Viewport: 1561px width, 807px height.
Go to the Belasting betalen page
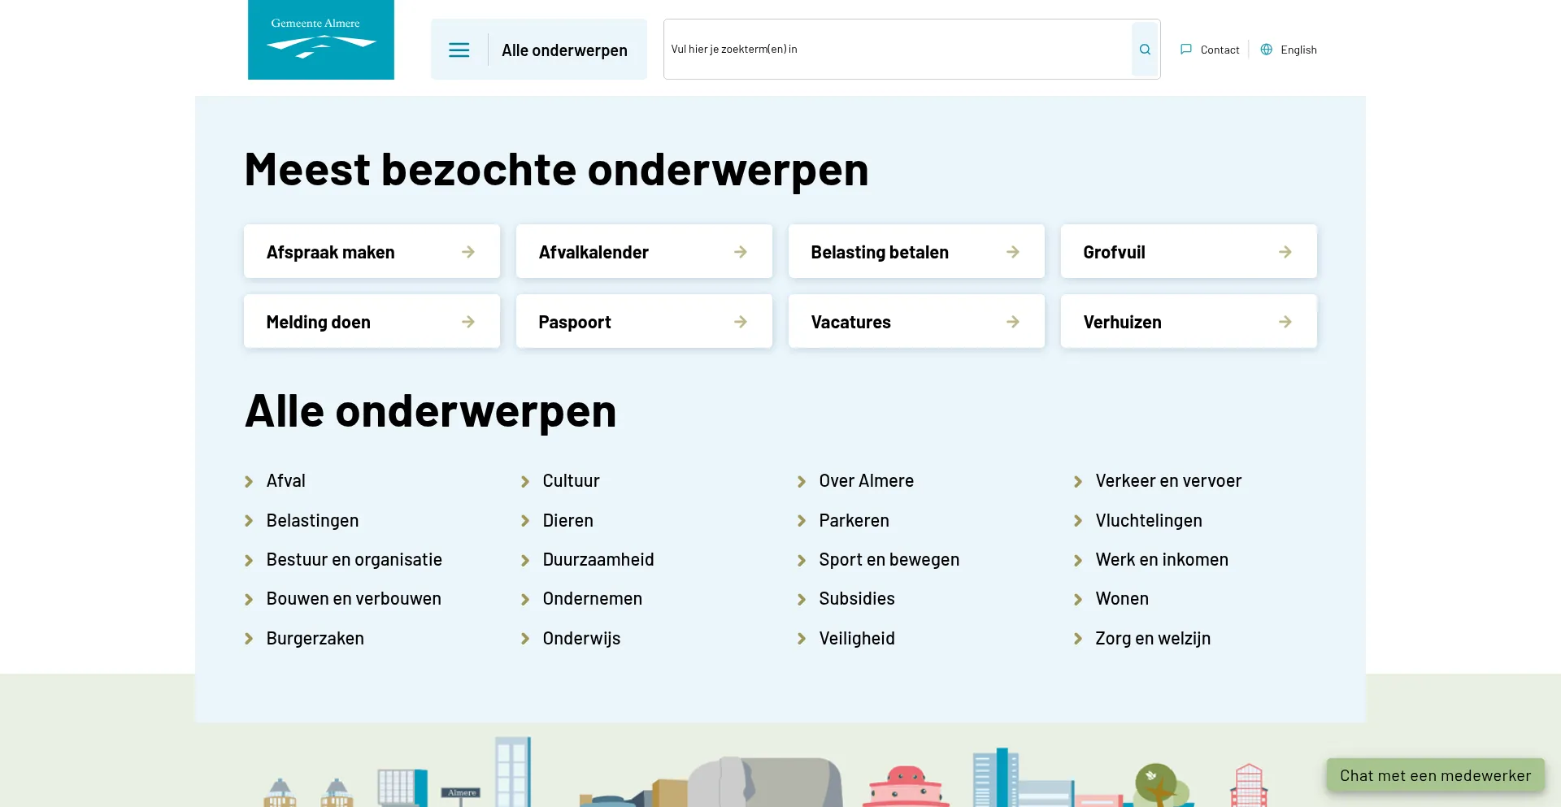(915, 252)
